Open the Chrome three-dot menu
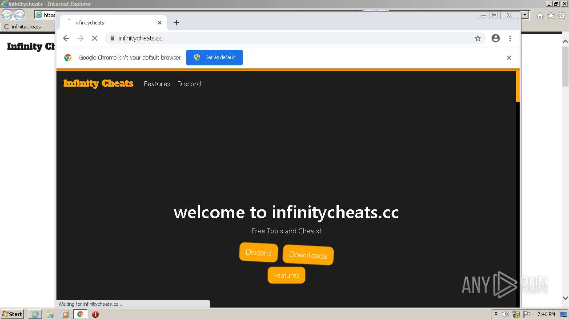Screen dimensions: 569x320 (x=510, y=38)
